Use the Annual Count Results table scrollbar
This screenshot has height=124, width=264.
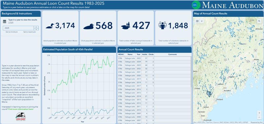click(x=191, y=72)
